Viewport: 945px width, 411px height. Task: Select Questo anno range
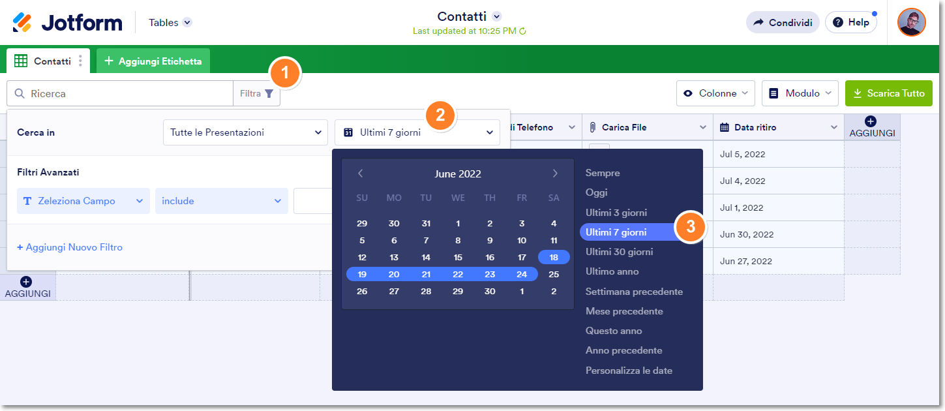[614, 331]
